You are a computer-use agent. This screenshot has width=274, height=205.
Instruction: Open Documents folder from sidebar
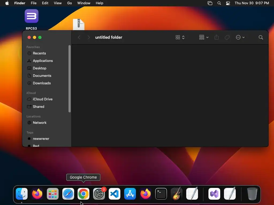42,76
